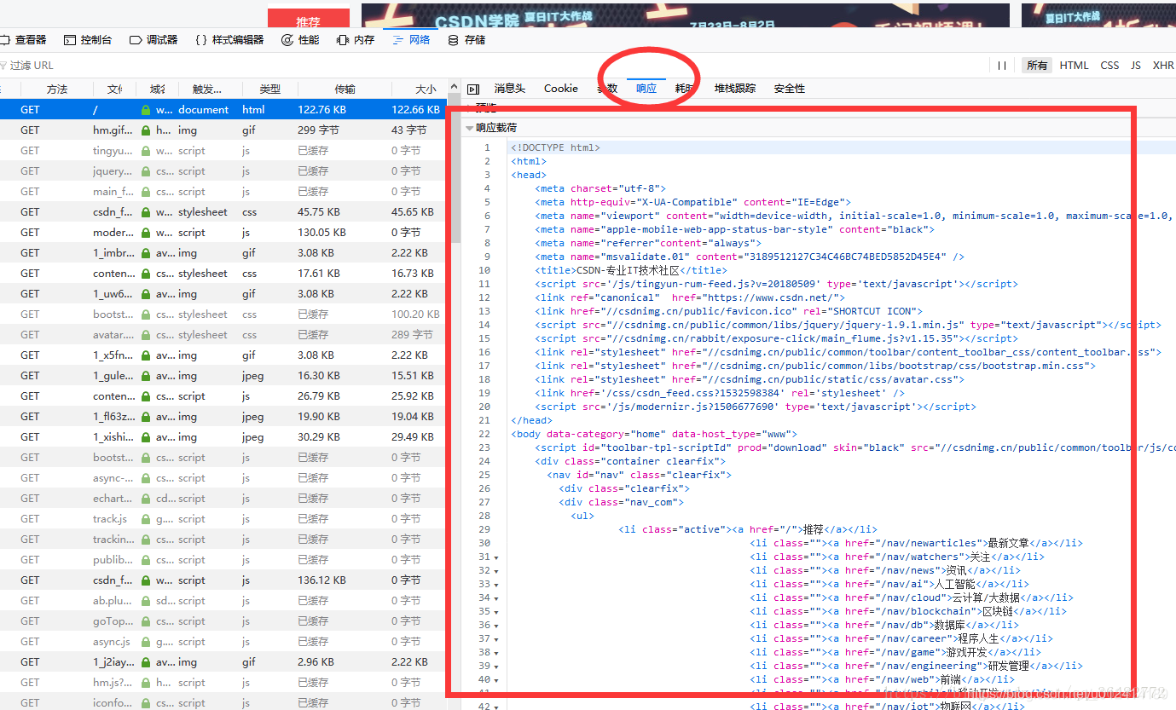Screen dimensions: 1176x710
Task: Open the 存储 storage tab
Action: [x=466, y=40]
